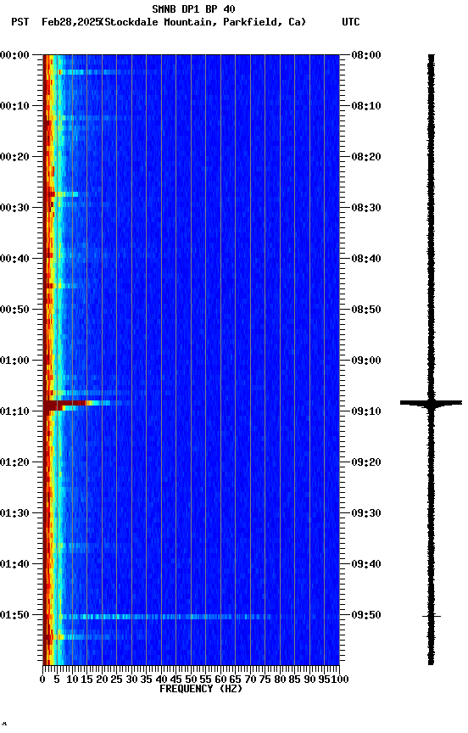Click the '25' frequency axis tick label
The width and height of the screenshot is (468, 733).
117,680
